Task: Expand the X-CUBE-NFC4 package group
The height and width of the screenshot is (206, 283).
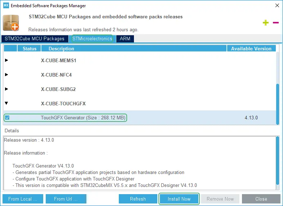Action: click(6, 75)
